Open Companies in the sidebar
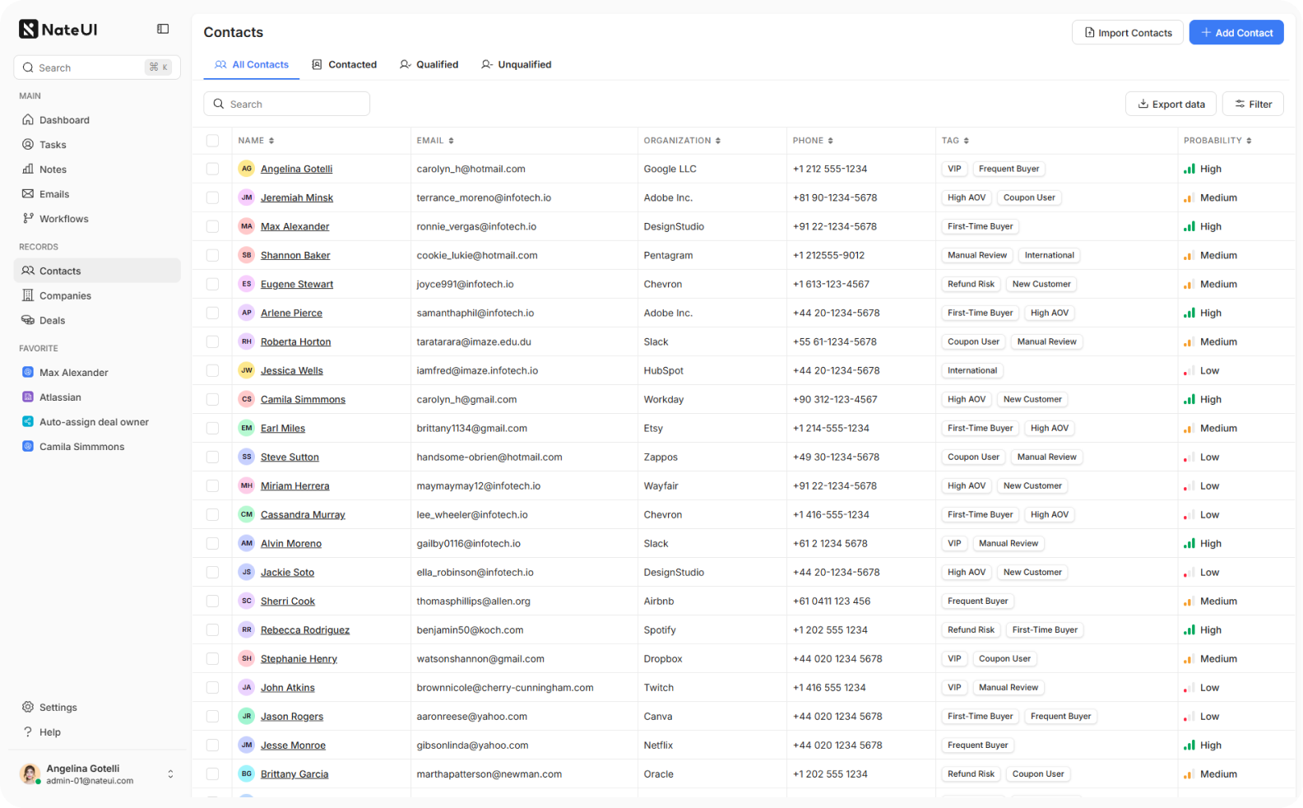The width and height of the screenshot is (1303, 808). pos(97,296)
